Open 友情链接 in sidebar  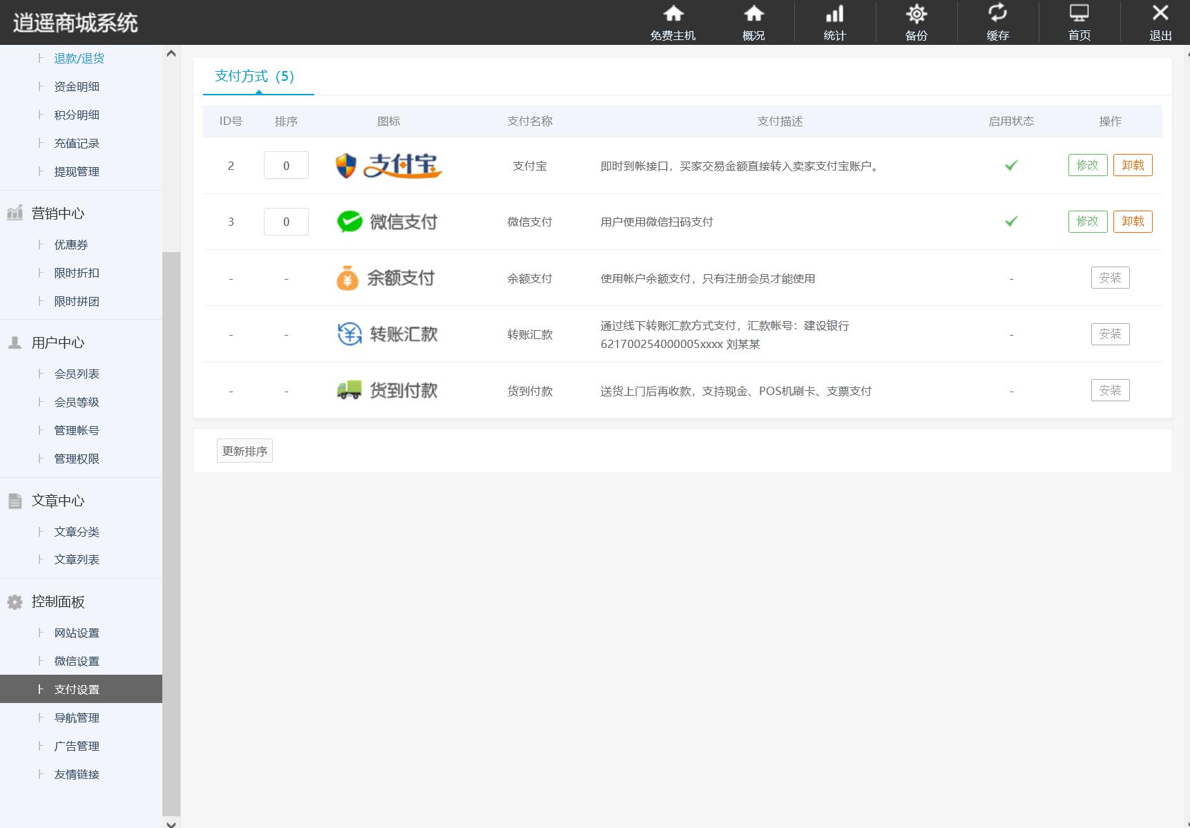77,775
